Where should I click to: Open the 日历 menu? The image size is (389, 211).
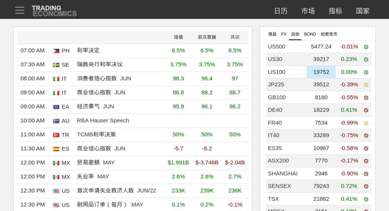[281, 11]
